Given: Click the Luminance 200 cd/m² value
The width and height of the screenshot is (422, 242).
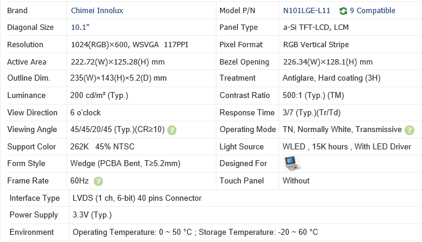Looking at the screenshot, I should [x=99, y=96].
